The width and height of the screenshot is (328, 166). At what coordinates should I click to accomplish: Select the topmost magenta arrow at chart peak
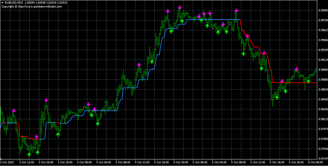click(x=180, y=7)
